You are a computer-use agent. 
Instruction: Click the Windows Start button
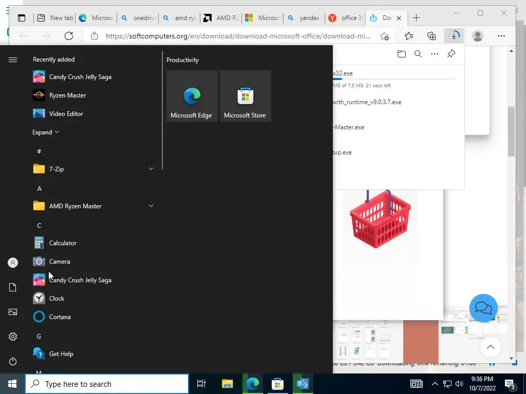[x=12, y=384]
